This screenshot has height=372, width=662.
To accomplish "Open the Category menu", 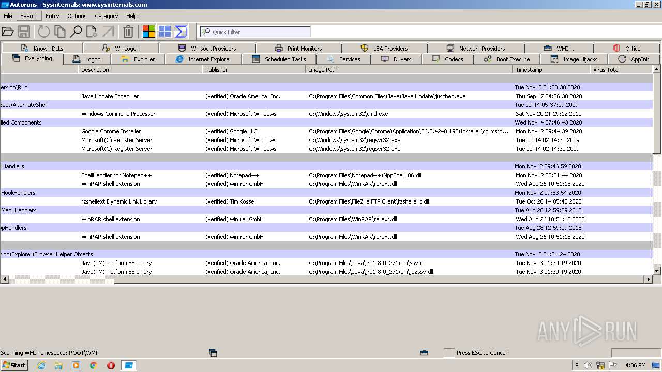I will click(107, 16).
